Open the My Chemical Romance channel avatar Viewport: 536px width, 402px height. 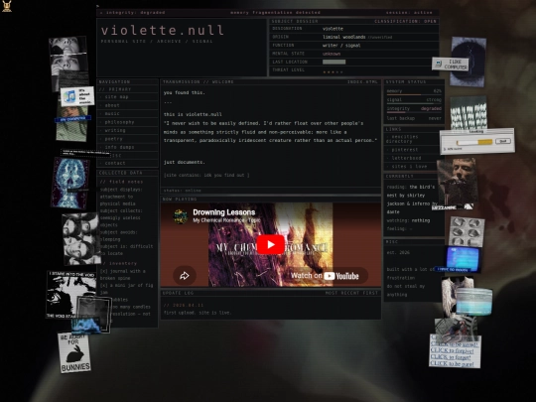180,216
